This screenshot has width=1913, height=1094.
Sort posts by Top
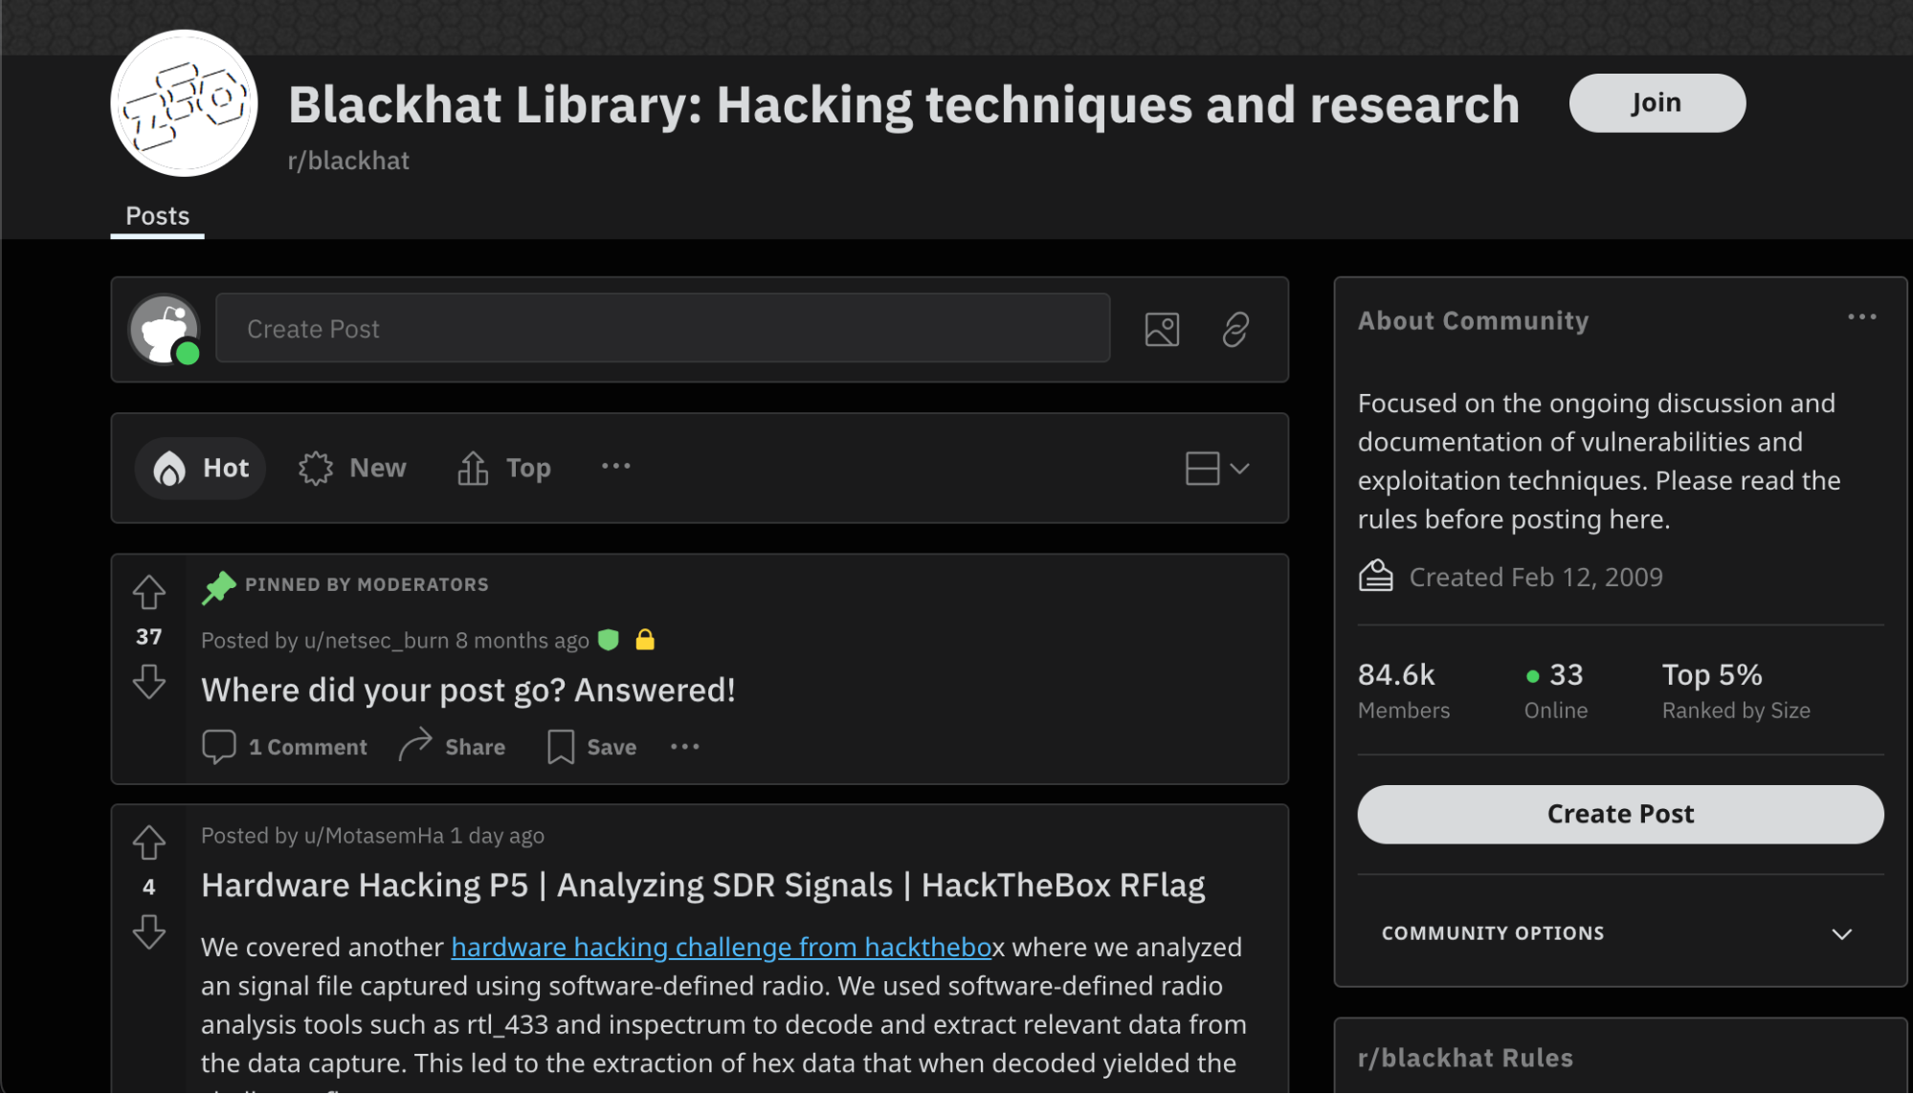(504, 468)
